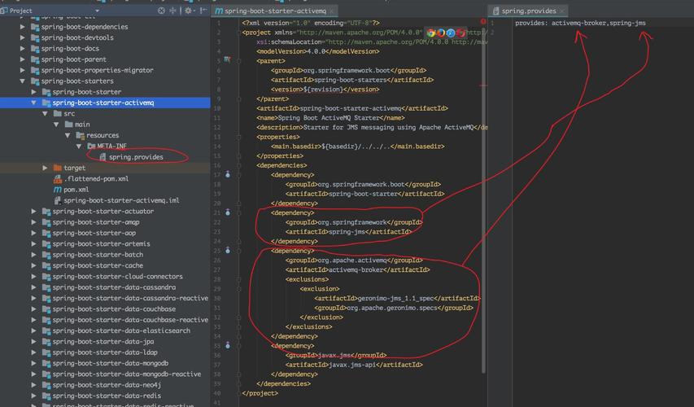Select spring-boot-starter-data-jpa module
This screenshot has height=407, width=694.
click(x=103, y=341)
